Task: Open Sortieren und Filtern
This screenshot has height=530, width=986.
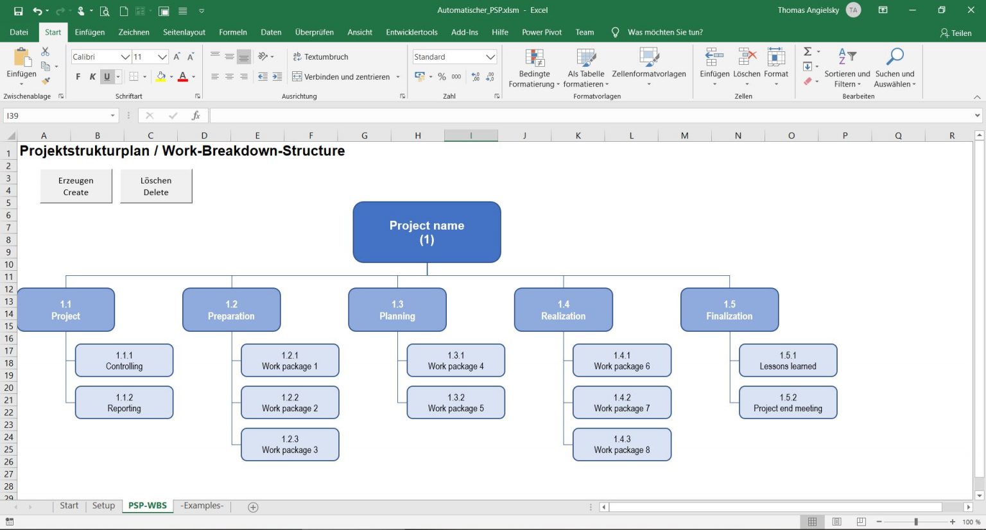Action: (x=847, y=67)
